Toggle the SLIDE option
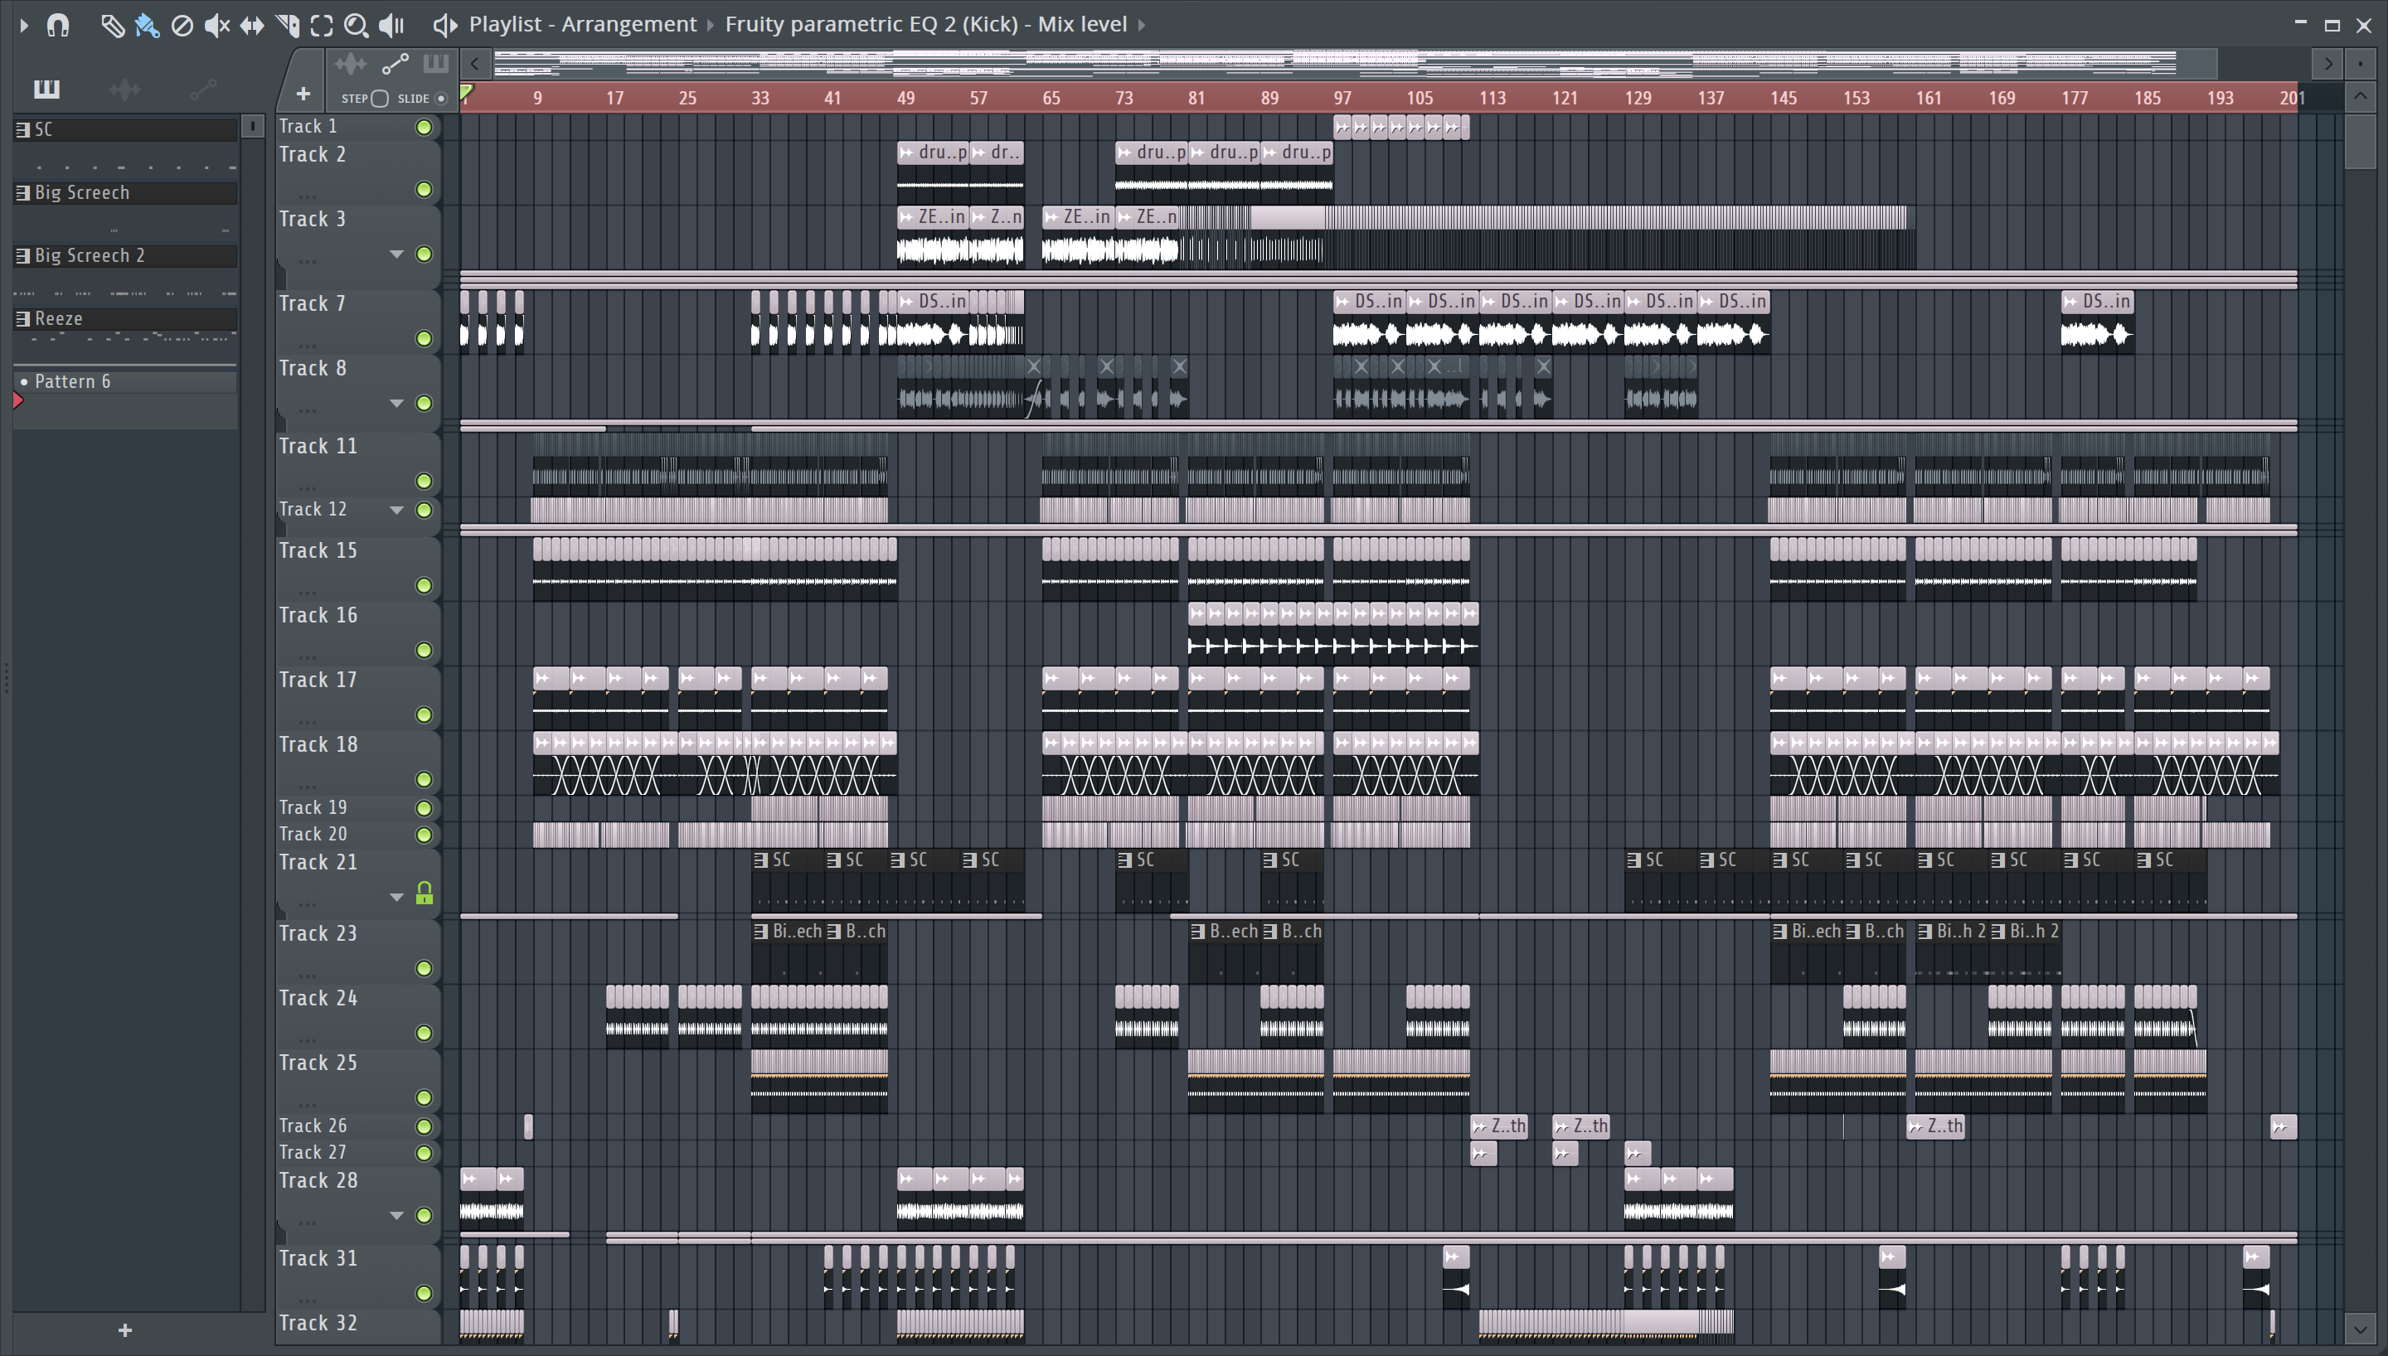The width and height of the screenshot is (2388, 1356). 440,98
